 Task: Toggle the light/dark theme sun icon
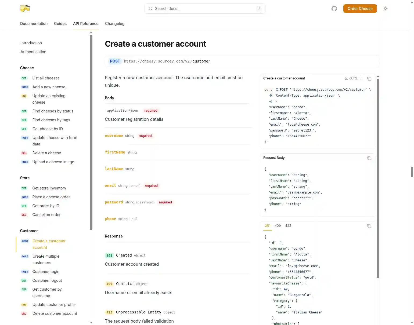pyautogui.click(x=386, y=9)
